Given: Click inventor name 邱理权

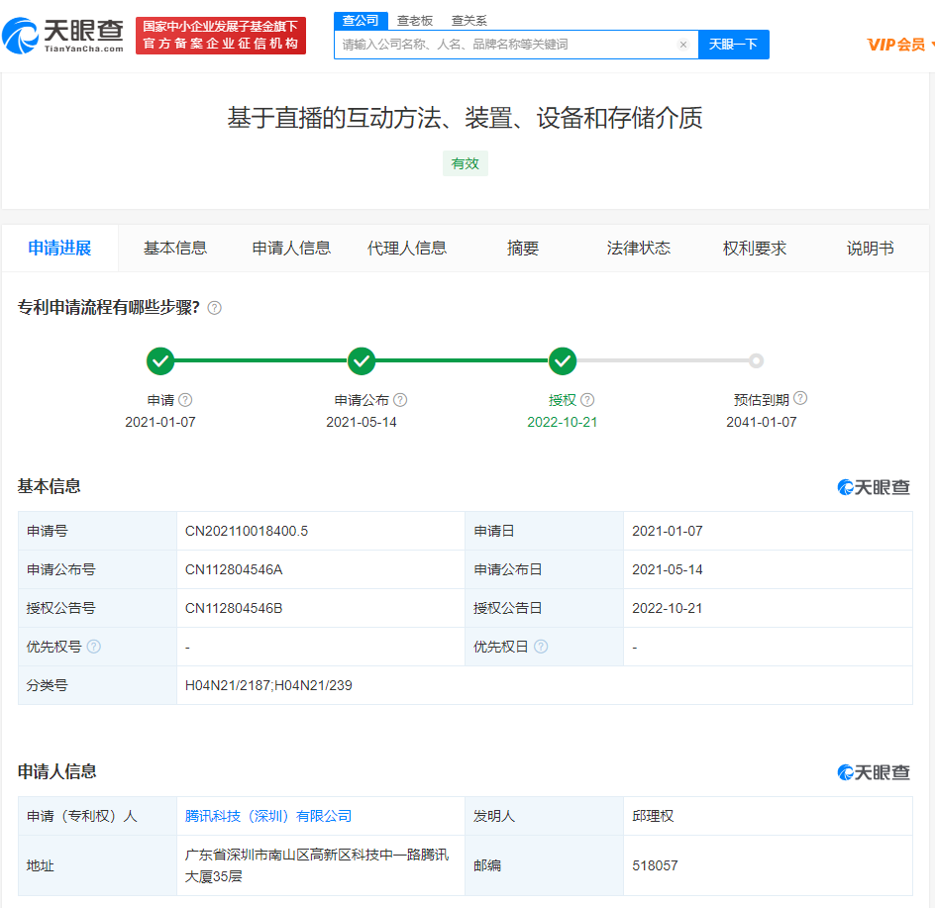Looking at the screenshot, I should [653, 816].
